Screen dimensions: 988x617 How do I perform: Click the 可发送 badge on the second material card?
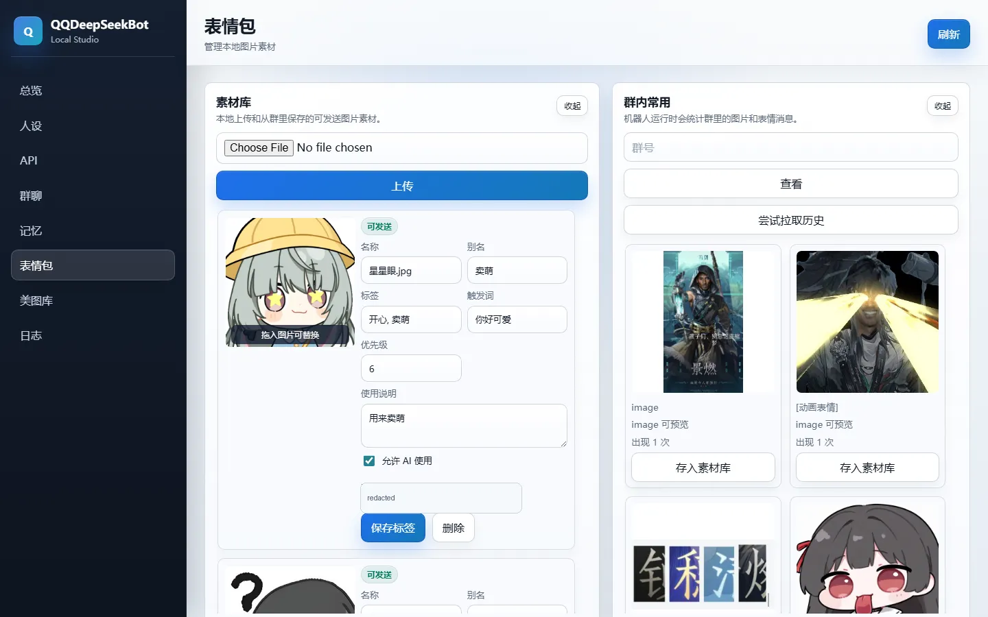(379, 574)
